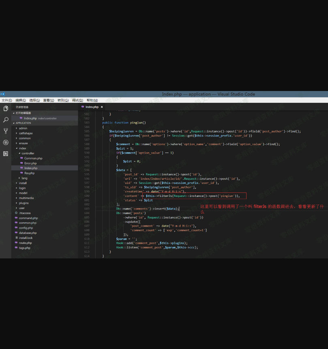Open the Source Control view
This screenshot has height=349, width=328.
pyautogui.click(x=6, y=131)
